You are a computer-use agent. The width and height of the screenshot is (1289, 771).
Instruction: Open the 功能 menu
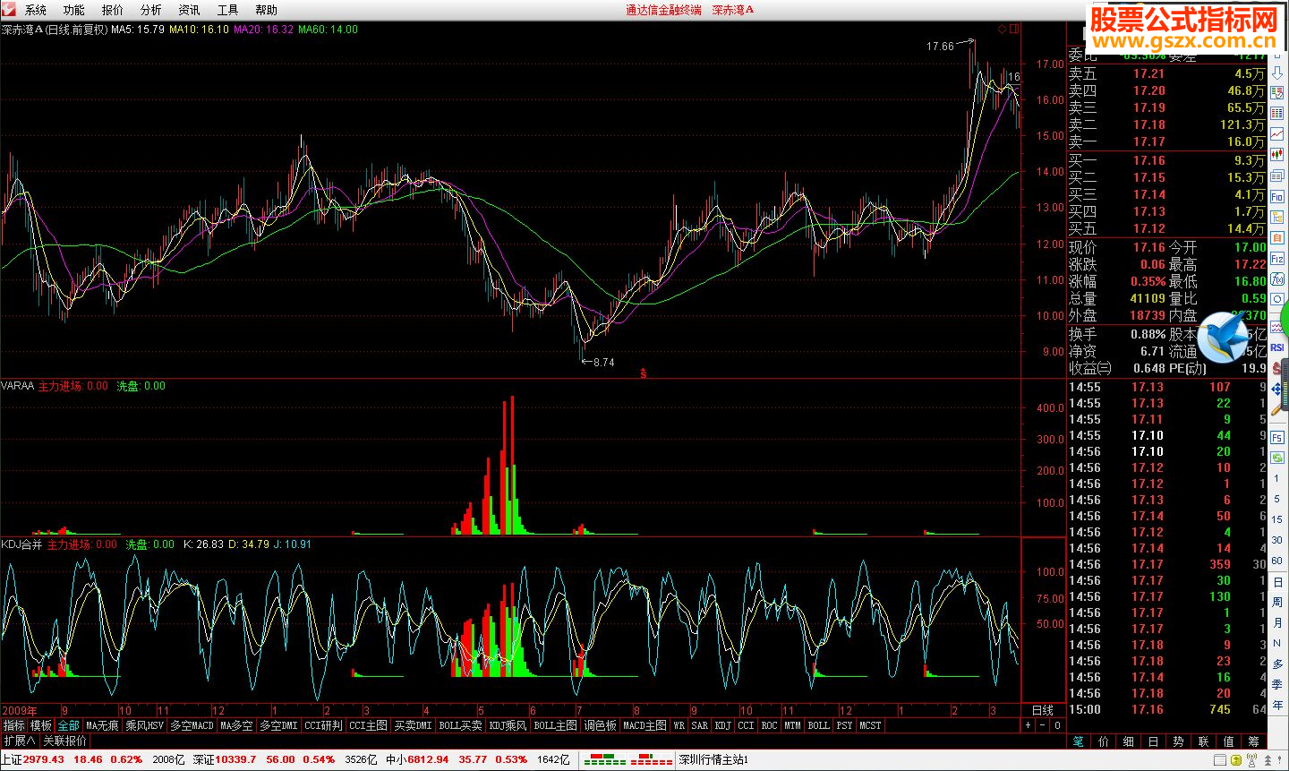tap(74, 10)
